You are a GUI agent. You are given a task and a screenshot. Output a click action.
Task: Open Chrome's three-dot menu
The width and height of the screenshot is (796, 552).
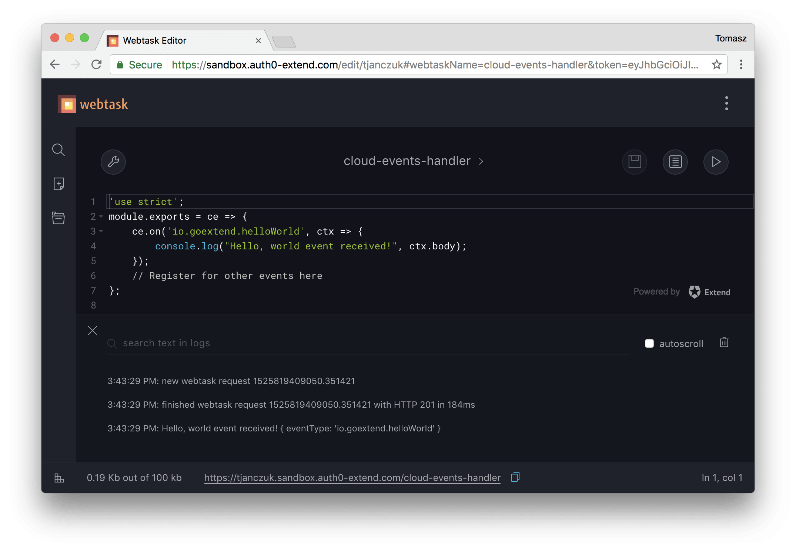tap(741, 65)
